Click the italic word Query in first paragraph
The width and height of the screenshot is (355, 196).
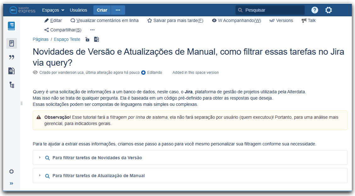[39, 92]
